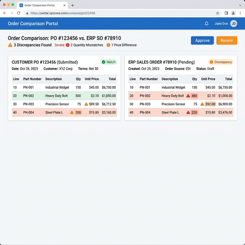
Task: Expand the tab search chevron
Action: pyautogui.click(x=240, y=5)
